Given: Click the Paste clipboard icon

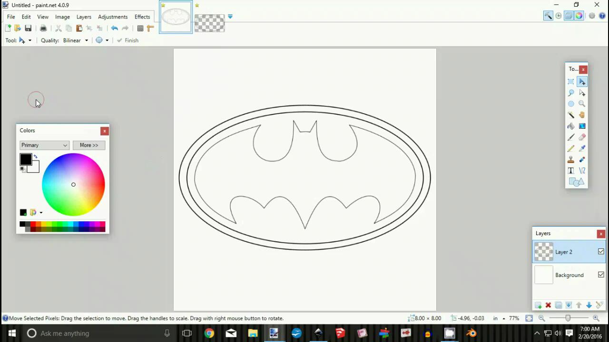Looking at the screenshot, I should tap(79, 28).
